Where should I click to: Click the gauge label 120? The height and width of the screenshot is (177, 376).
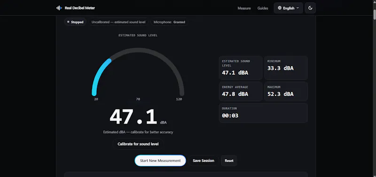click(179, 99)
